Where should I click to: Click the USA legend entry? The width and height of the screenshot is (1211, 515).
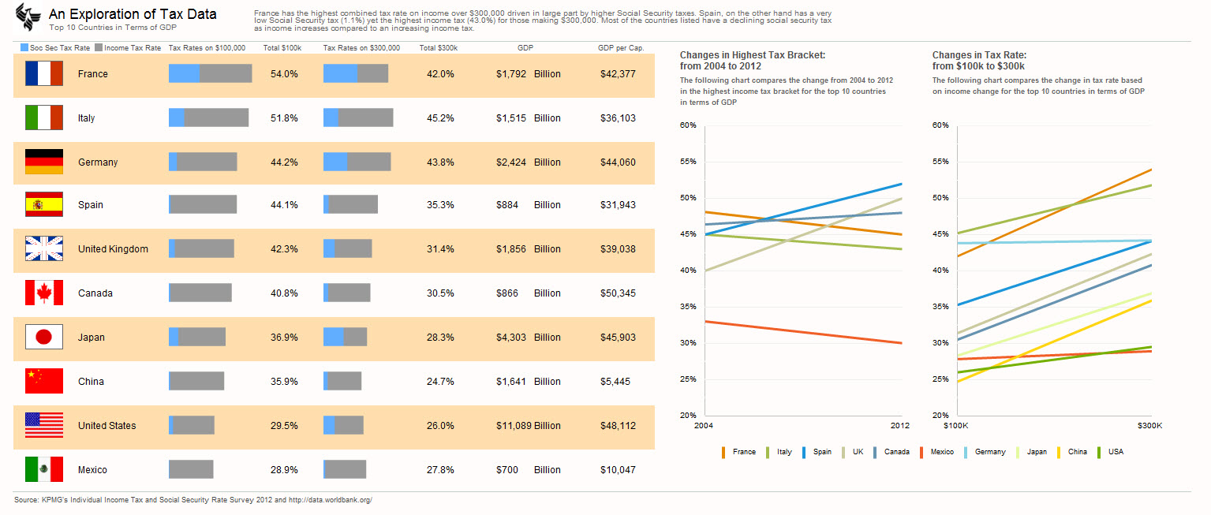1111,452
